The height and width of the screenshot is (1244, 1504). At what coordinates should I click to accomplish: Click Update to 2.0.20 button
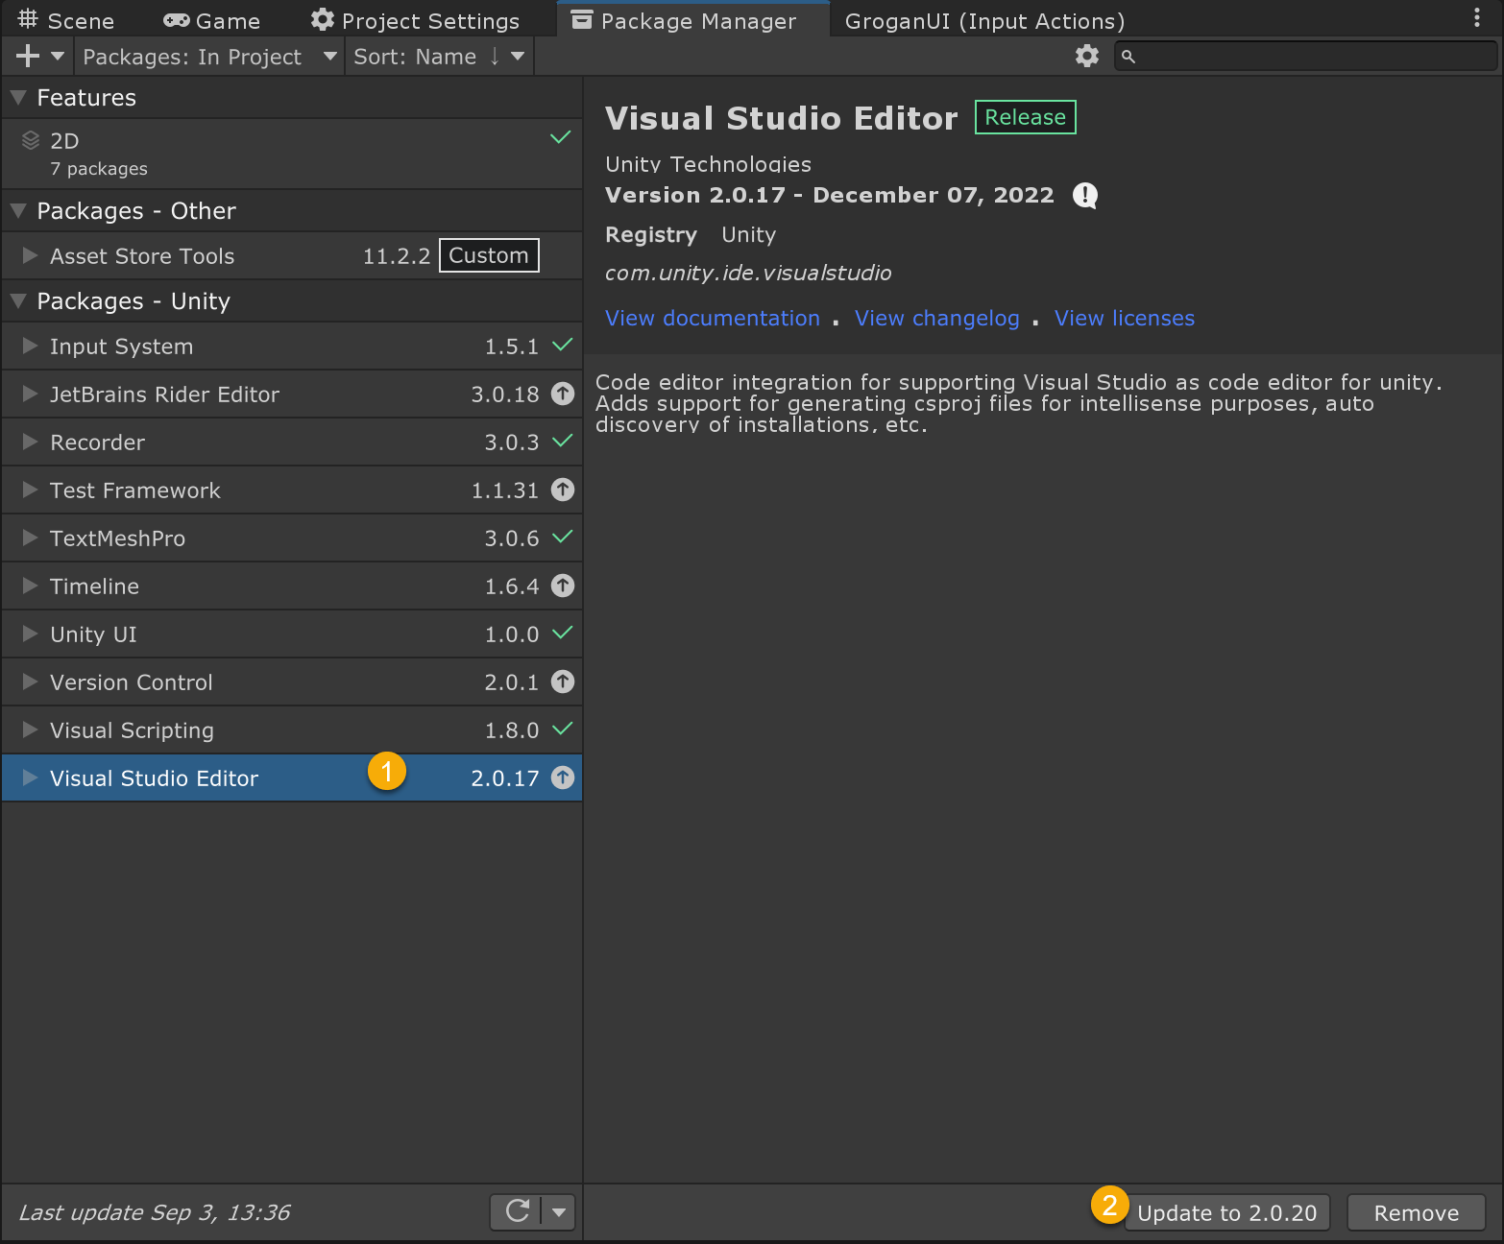[x=1226, y=1212]
